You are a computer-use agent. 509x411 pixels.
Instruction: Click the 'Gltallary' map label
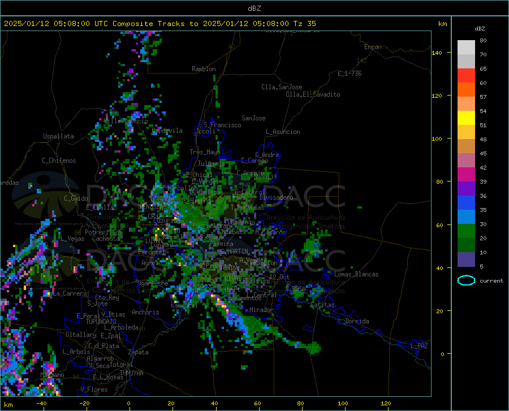tap(81, 335)
